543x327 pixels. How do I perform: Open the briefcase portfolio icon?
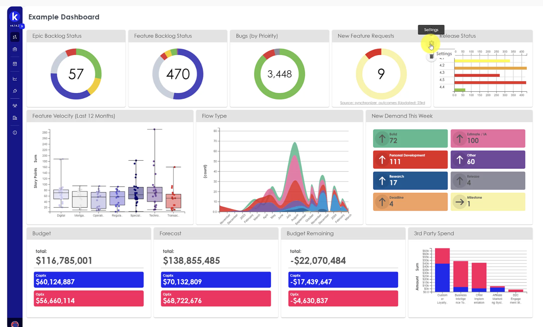tap(15, 49)
